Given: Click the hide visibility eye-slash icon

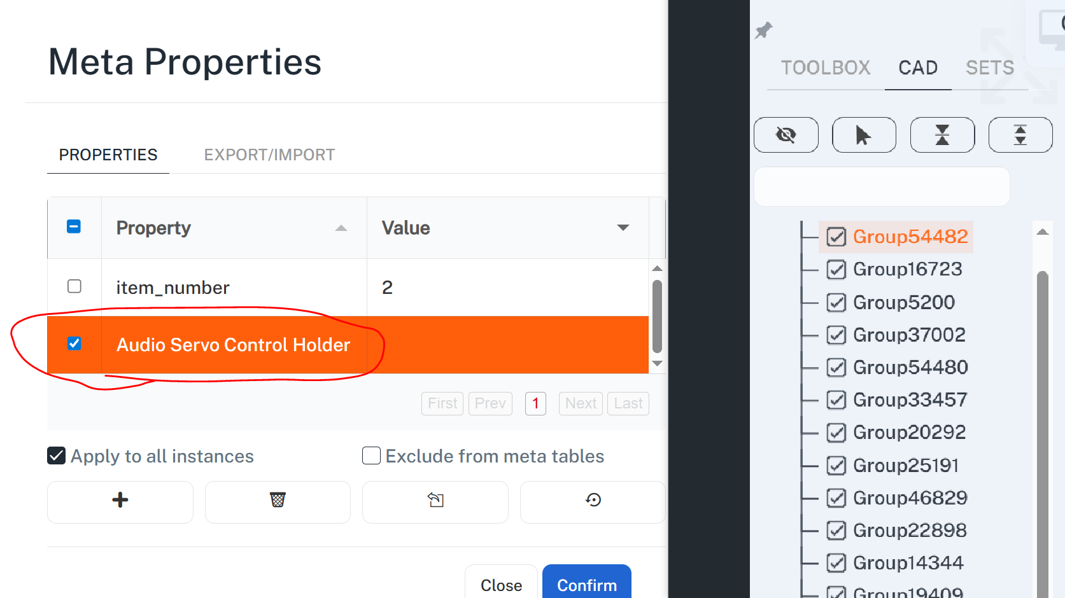Looking at the screenshot, I should click(786, 135).
